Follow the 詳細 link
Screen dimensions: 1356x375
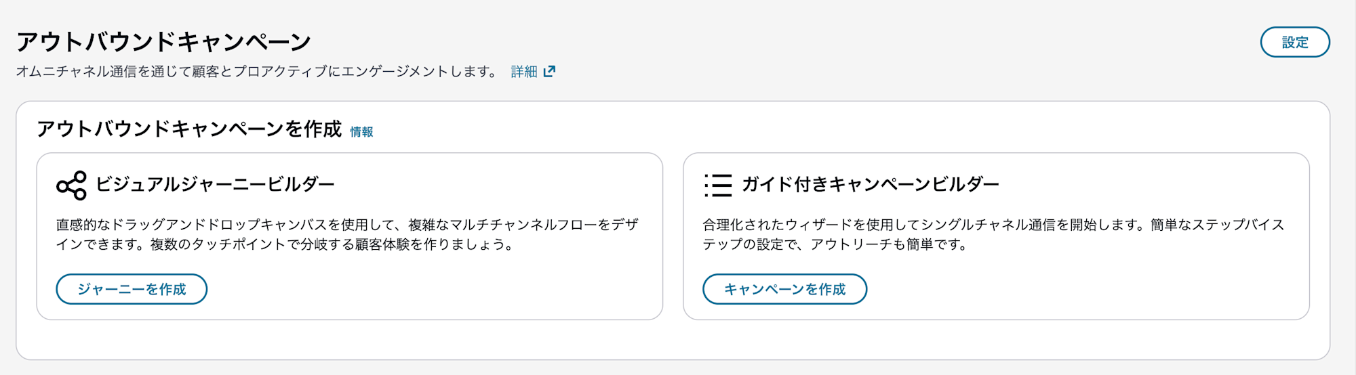[x=523, y=72]
